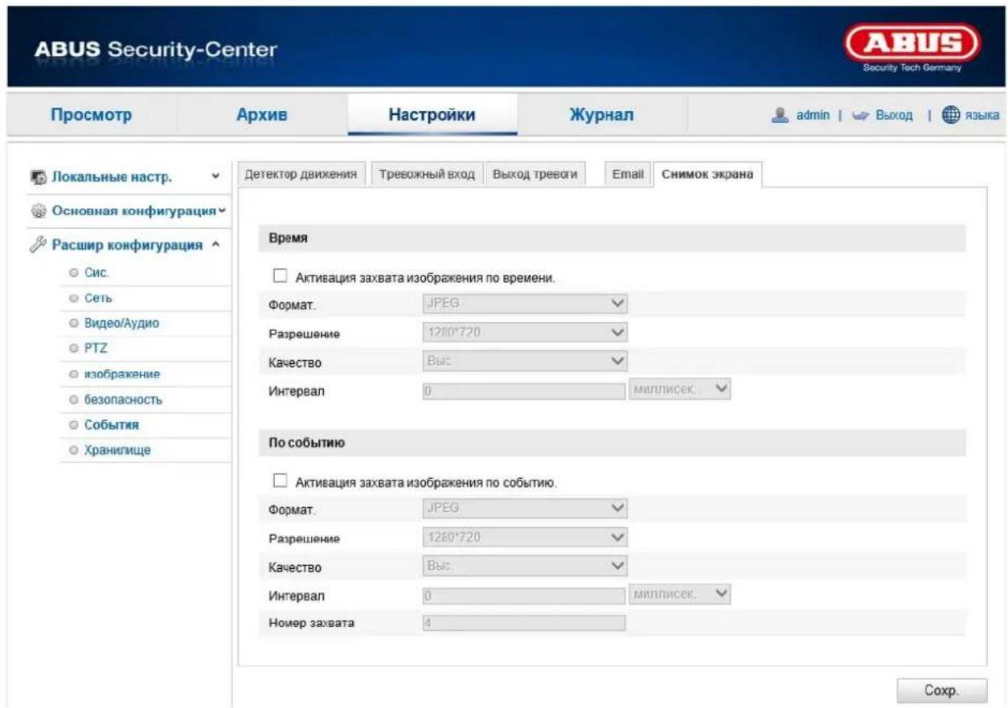This screenshot has width=1008, height=708.
Task: Open Сис. in sidebar
Action: point(96,274)
